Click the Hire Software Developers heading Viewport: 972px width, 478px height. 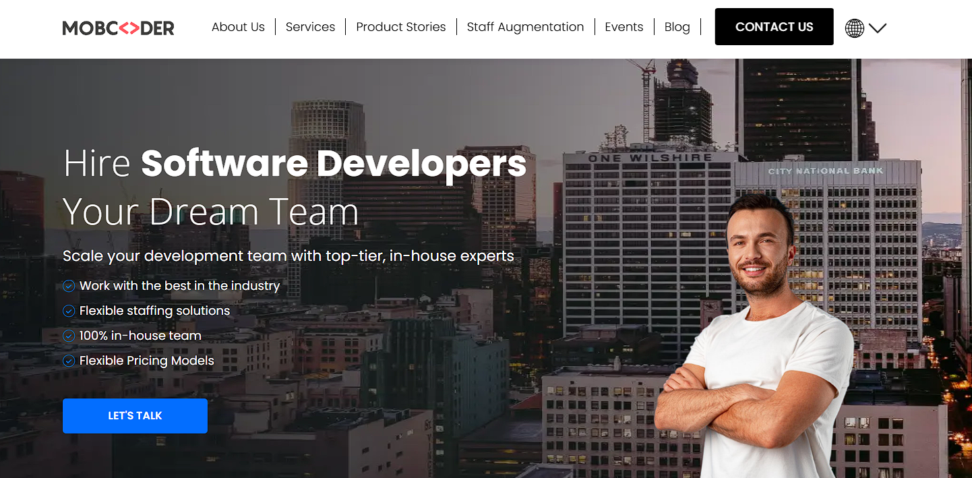click(x=295, y=164)
